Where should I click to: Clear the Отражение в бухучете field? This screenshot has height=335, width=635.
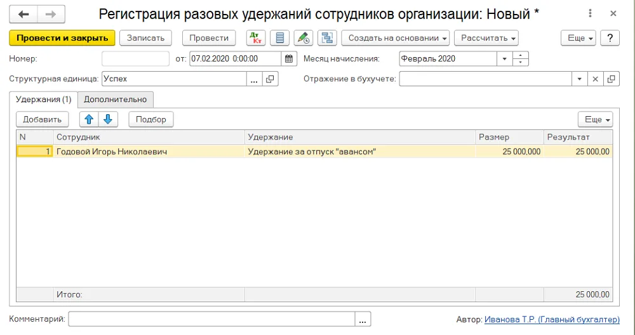tap(596, 79)
